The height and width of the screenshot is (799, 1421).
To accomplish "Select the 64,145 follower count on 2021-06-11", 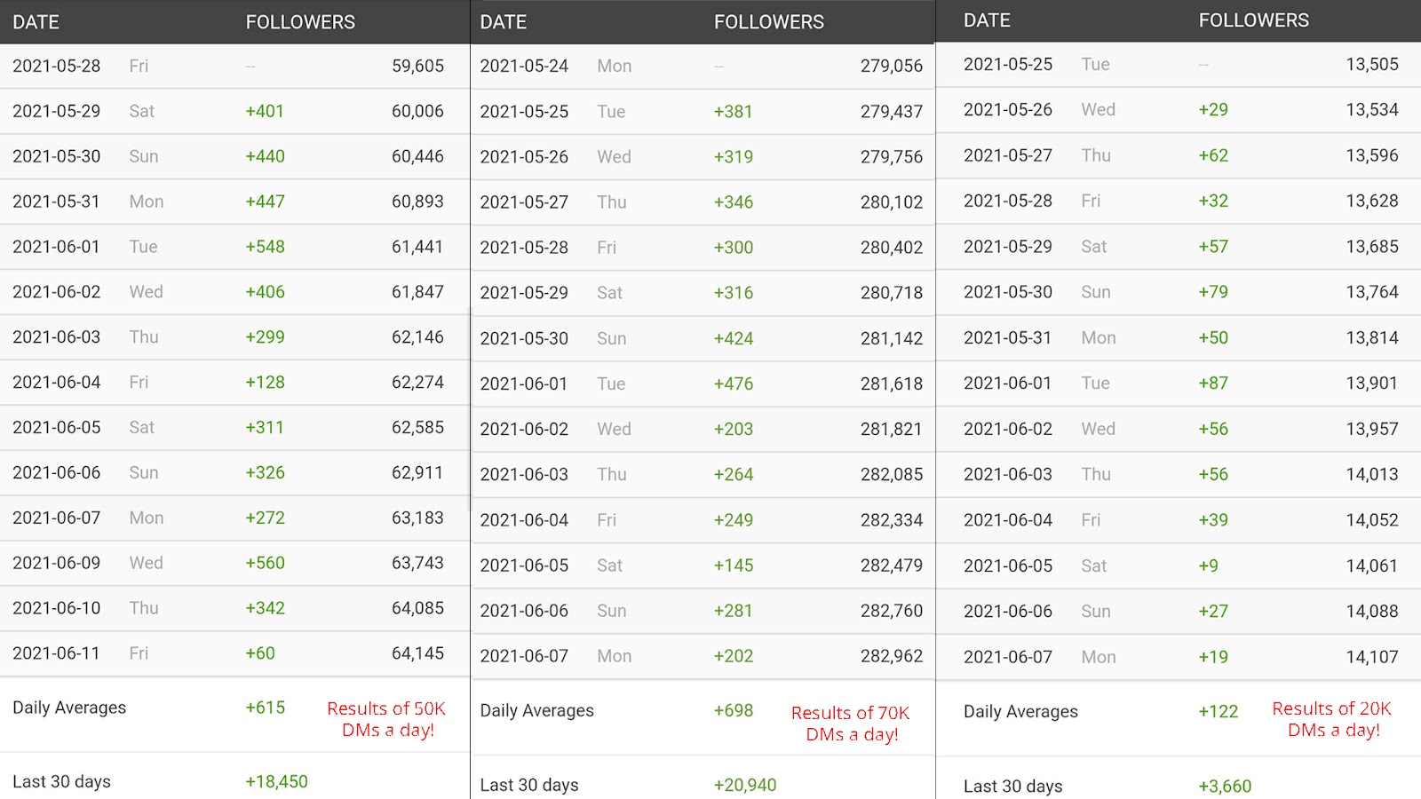I will pyautogui.click(x=417, y=653).
